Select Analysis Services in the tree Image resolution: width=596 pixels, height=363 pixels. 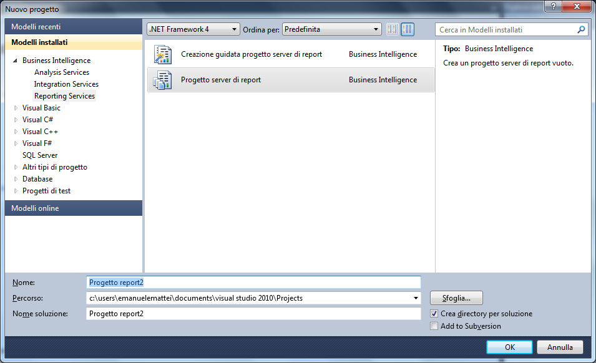pyautogui.click(x=62, y=72)
